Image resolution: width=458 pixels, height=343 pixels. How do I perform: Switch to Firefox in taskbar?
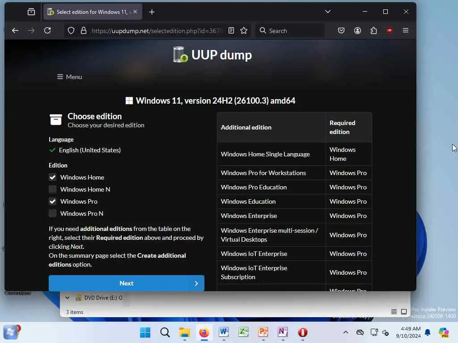click(x=204, y=332)
